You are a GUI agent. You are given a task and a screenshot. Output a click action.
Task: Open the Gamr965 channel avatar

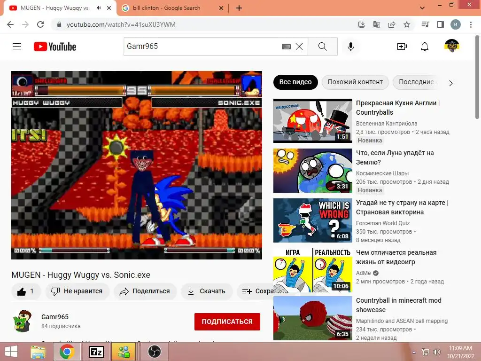pos(23,321)
